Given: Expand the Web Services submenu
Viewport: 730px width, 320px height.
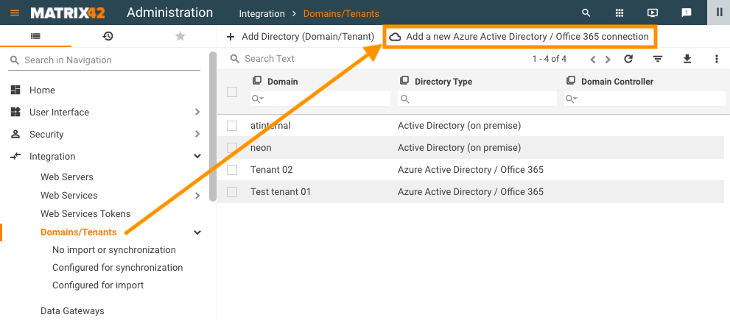Looking at the screenshot, I should point(197,196).
